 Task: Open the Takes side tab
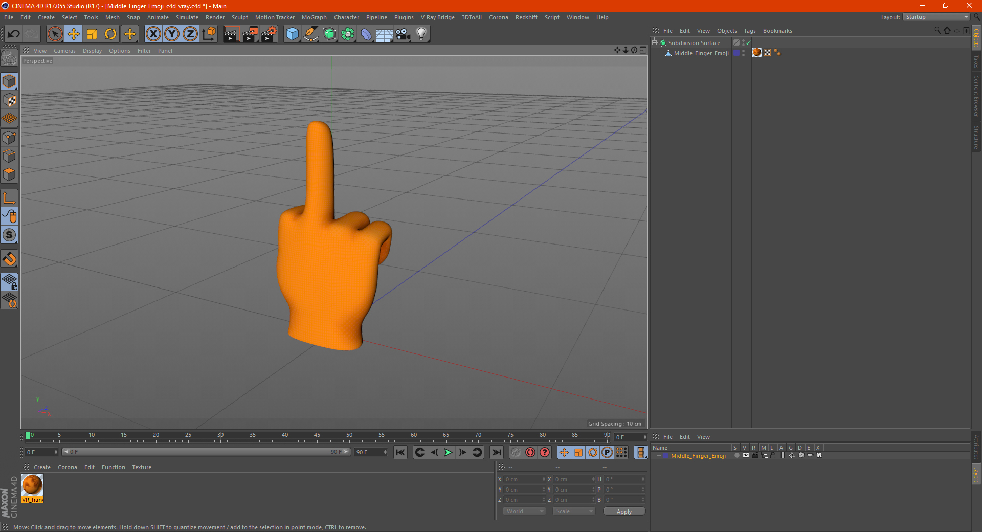pyautogui.click(x=976, y=61)
